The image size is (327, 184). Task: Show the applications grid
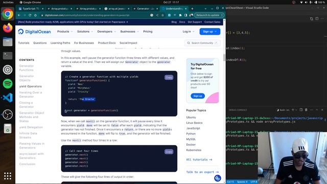click(x=8, y=176)
